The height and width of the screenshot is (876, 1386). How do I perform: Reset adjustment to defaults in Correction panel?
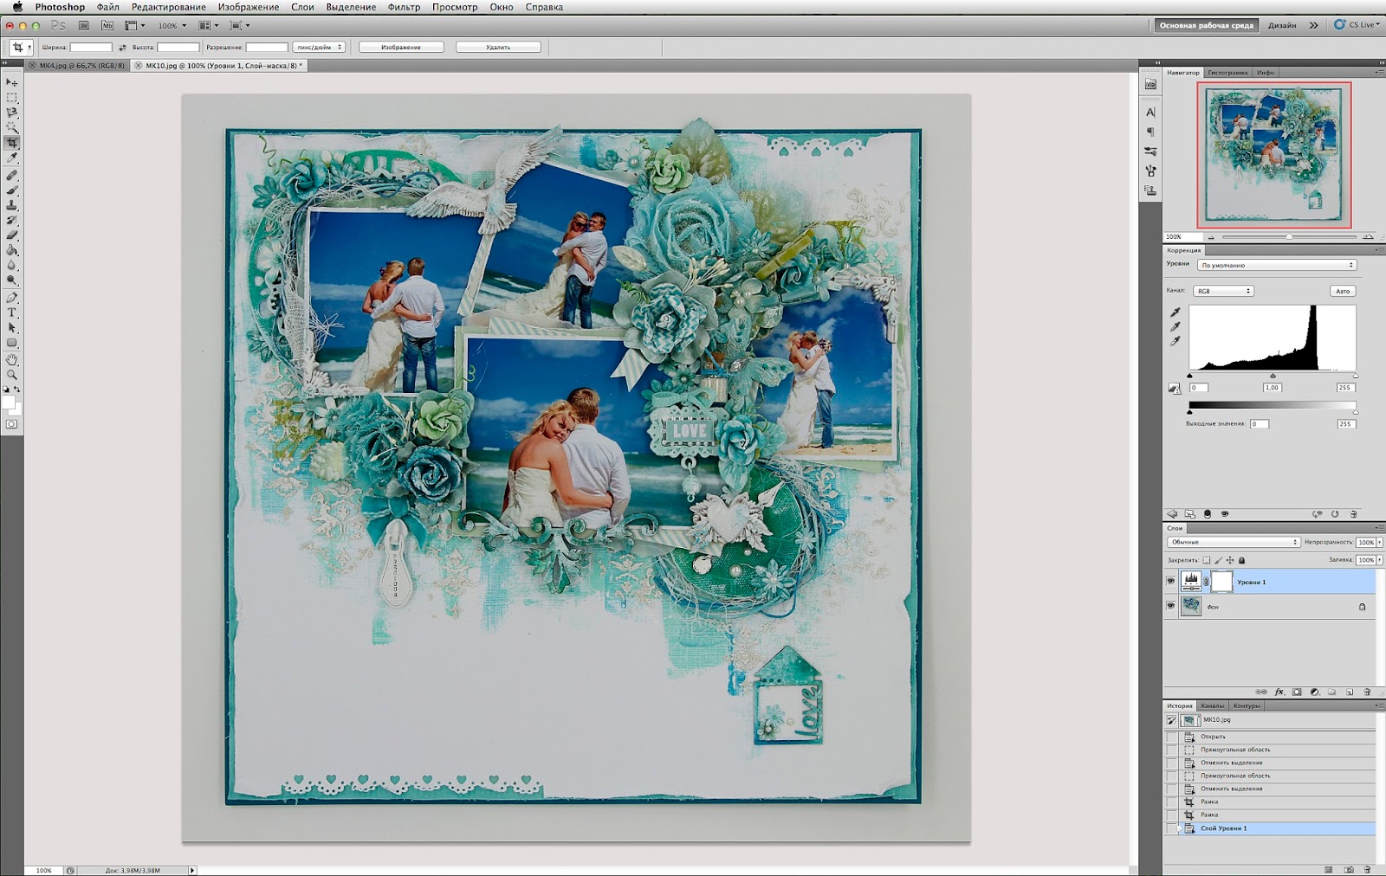[1335, 514]
